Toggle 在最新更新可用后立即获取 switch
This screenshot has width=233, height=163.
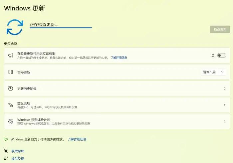coord(222,55)
